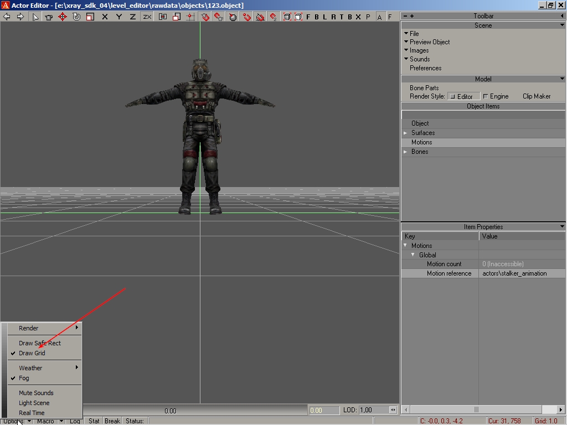Click the redo right-arrow toolbar icon

(x=20, y=17)
